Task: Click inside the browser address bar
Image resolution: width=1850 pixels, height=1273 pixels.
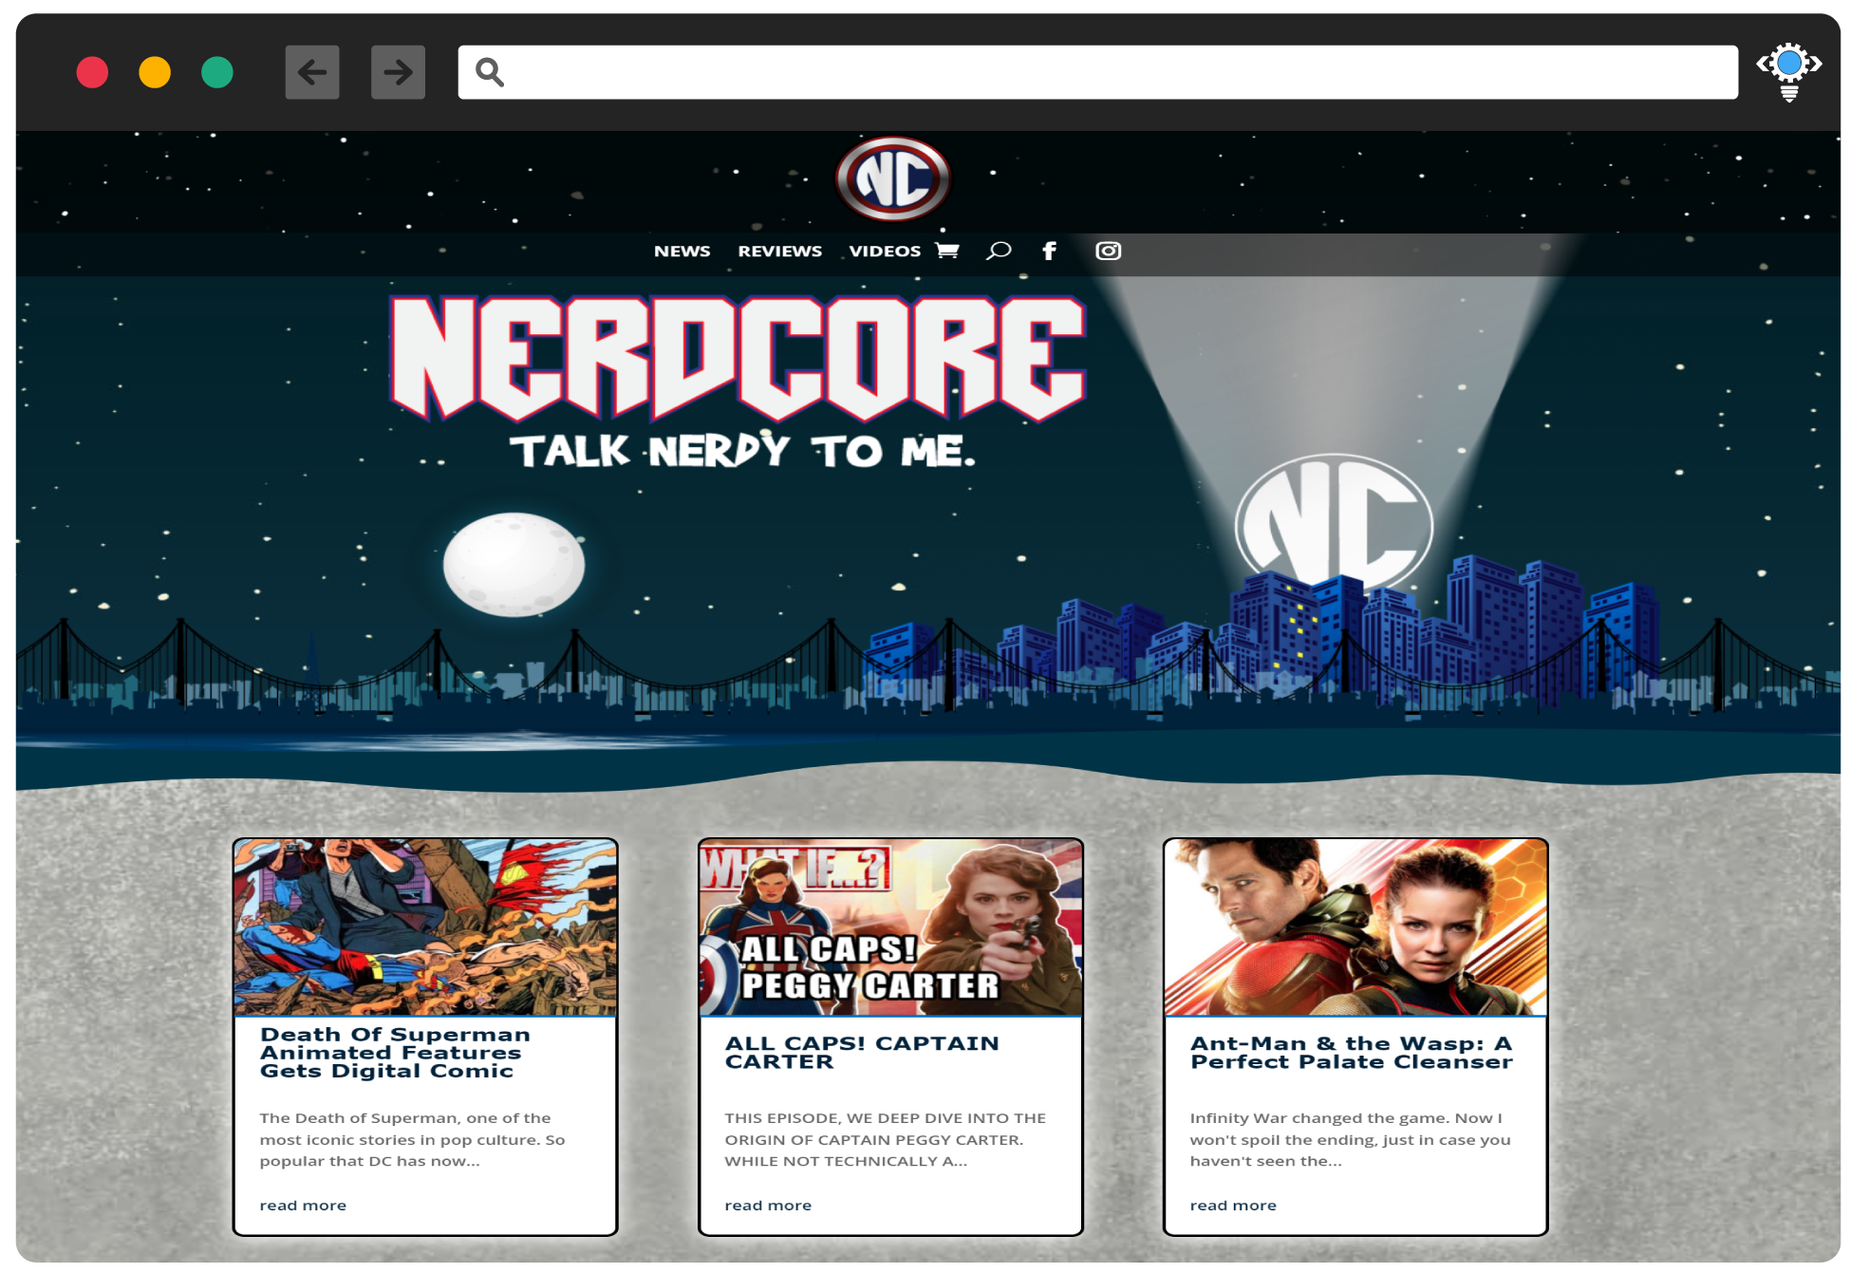Action: point(1097,72)
